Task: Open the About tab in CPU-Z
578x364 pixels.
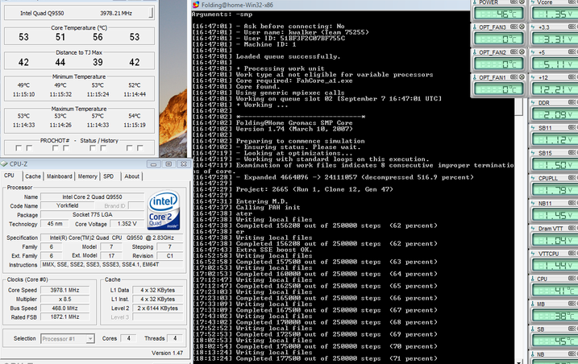Action: tap(131, 176)
